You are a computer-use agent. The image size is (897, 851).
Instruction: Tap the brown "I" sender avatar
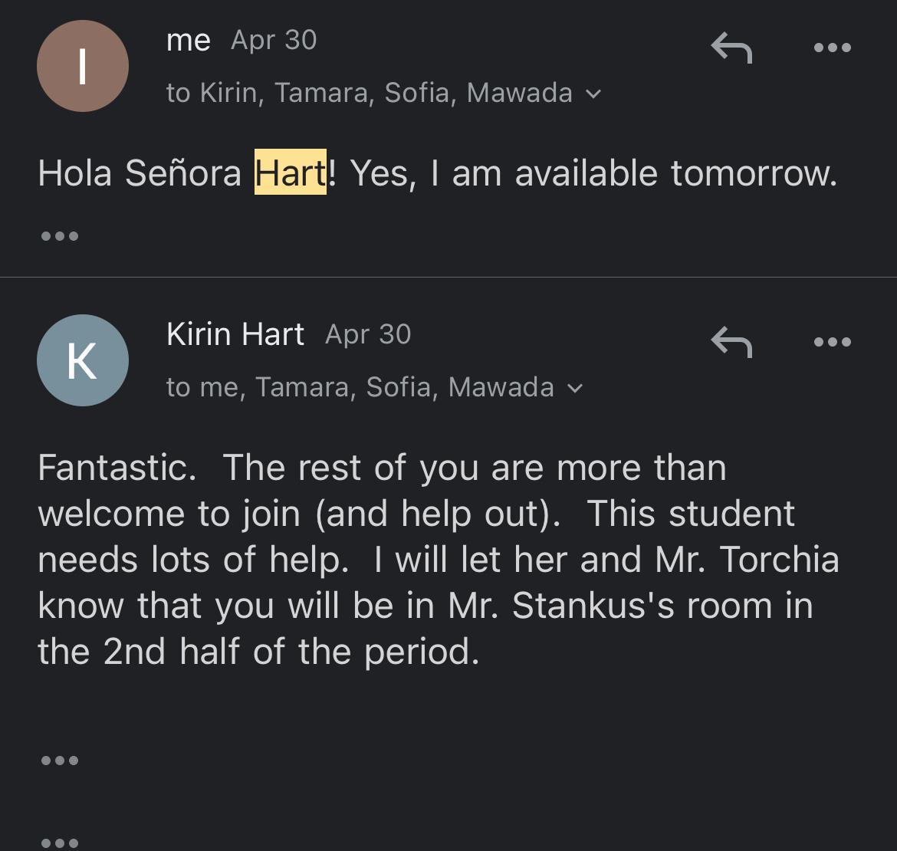[x=82, y=67]
